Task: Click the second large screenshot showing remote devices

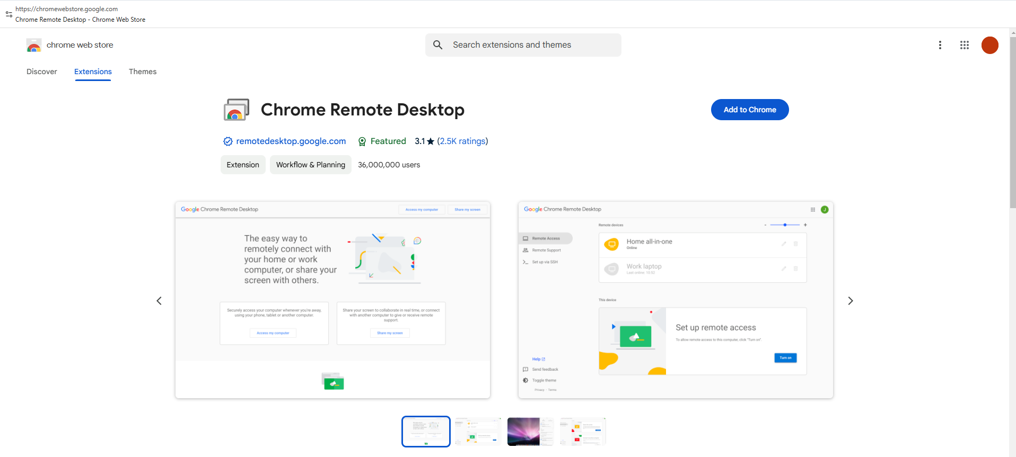Action: pyautogui.click(x=676, y=300)
